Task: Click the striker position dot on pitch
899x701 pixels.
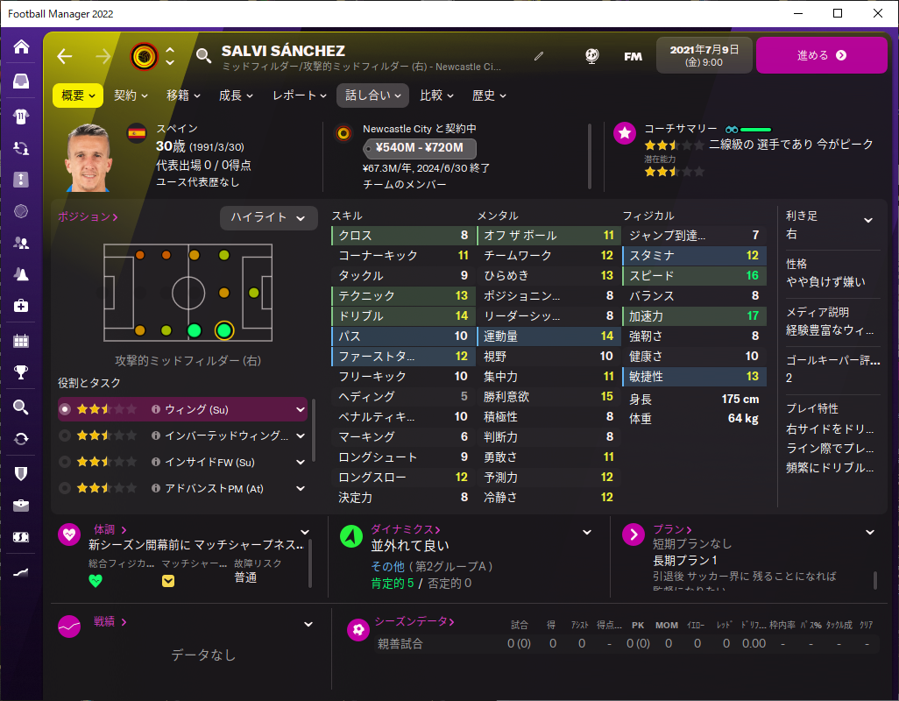Action: point(254,293)
